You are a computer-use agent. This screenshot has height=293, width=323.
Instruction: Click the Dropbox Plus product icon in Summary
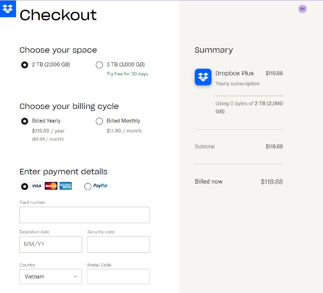[203, 77]
